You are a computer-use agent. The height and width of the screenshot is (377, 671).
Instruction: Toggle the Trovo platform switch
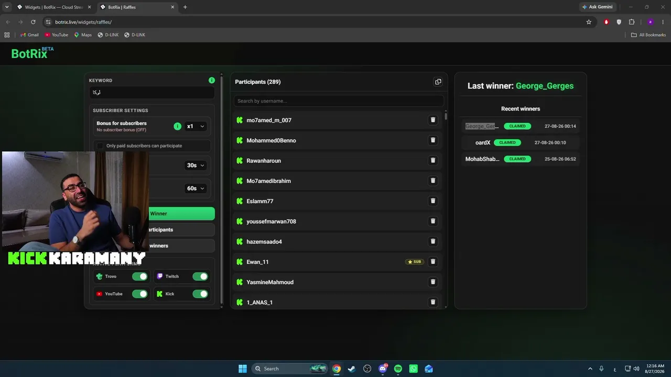(x=140, y=276)
